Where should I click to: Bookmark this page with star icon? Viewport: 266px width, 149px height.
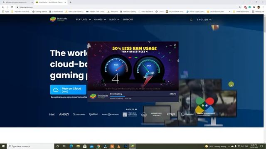240,7
